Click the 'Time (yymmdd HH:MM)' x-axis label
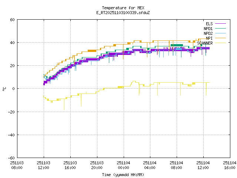The image size is (237, 178). tap(123, 175)
